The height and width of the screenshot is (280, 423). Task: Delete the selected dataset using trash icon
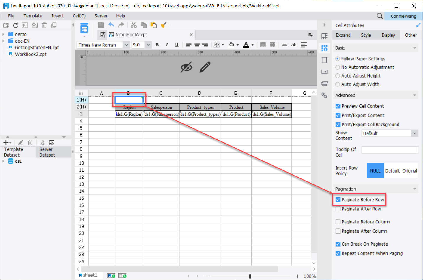(x=30, y=142)
